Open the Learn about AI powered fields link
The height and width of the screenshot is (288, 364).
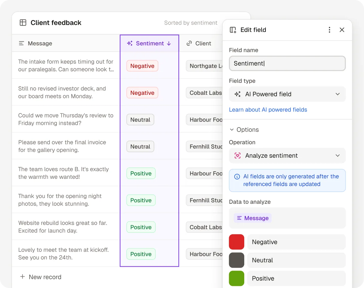[268, 109]
